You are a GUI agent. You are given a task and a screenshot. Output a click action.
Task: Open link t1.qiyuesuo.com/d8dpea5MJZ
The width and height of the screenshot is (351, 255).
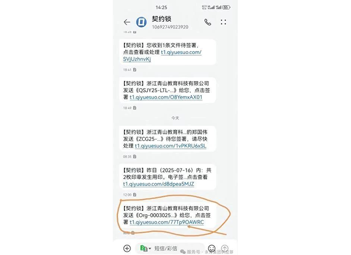[159, 184]
